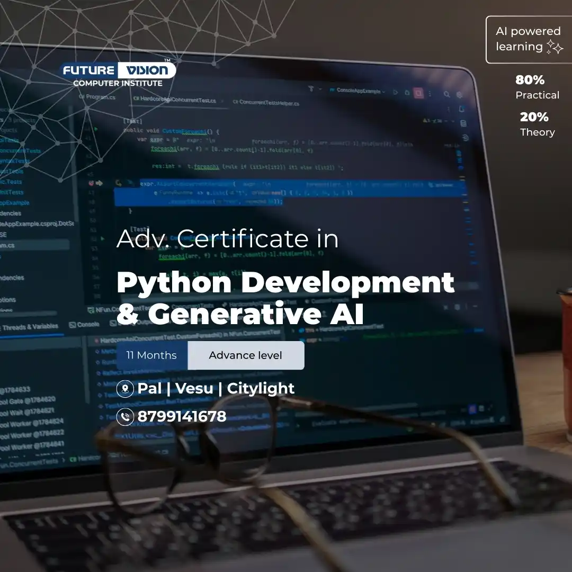Click the Run play icon in IDE toolbar
Viewport: 572px width, 572px height.
point(396,92)
